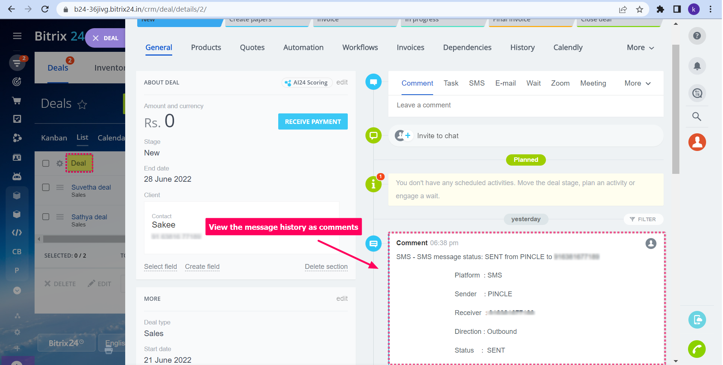The width and height of the screenshot is (723, 365).
Task: Tick the Suvetha deal checkbox
Action: tap(46, 187)
